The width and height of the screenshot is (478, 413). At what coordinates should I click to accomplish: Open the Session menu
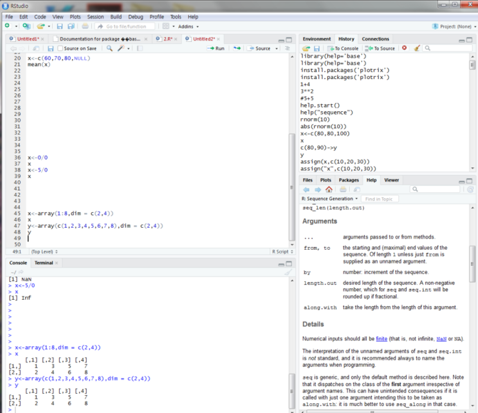(x=95, y=17)
